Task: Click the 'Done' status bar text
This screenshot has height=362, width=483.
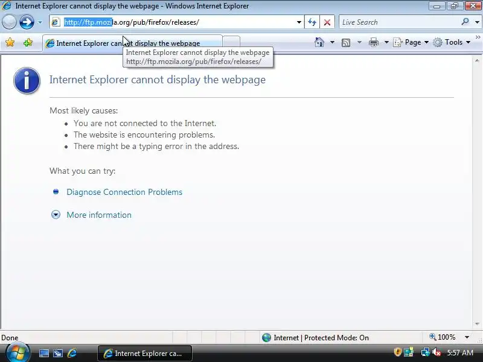Action: tap(10, 338)
